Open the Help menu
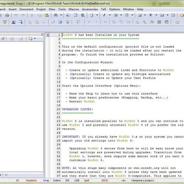This screenshot has width=184, height=184. (x=140, y=9)
